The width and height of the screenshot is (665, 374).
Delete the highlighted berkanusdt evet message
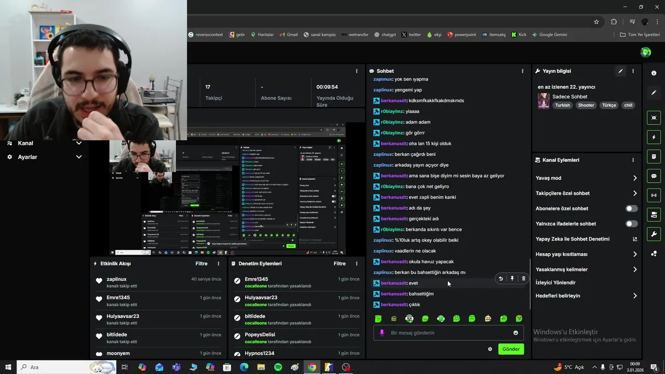click(523, 278)
